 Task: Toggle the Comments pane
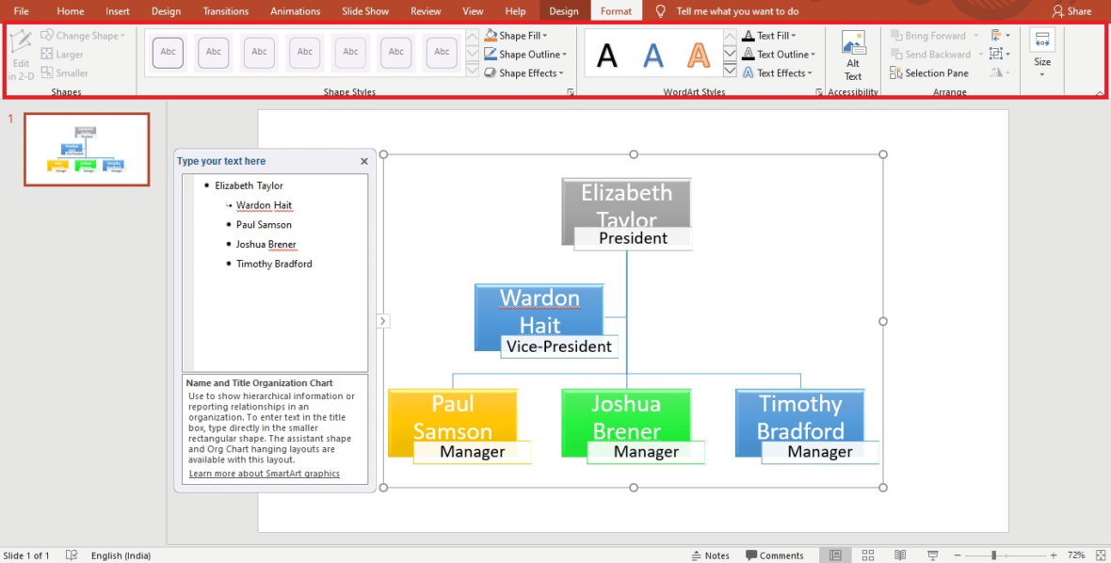(775, 555)
